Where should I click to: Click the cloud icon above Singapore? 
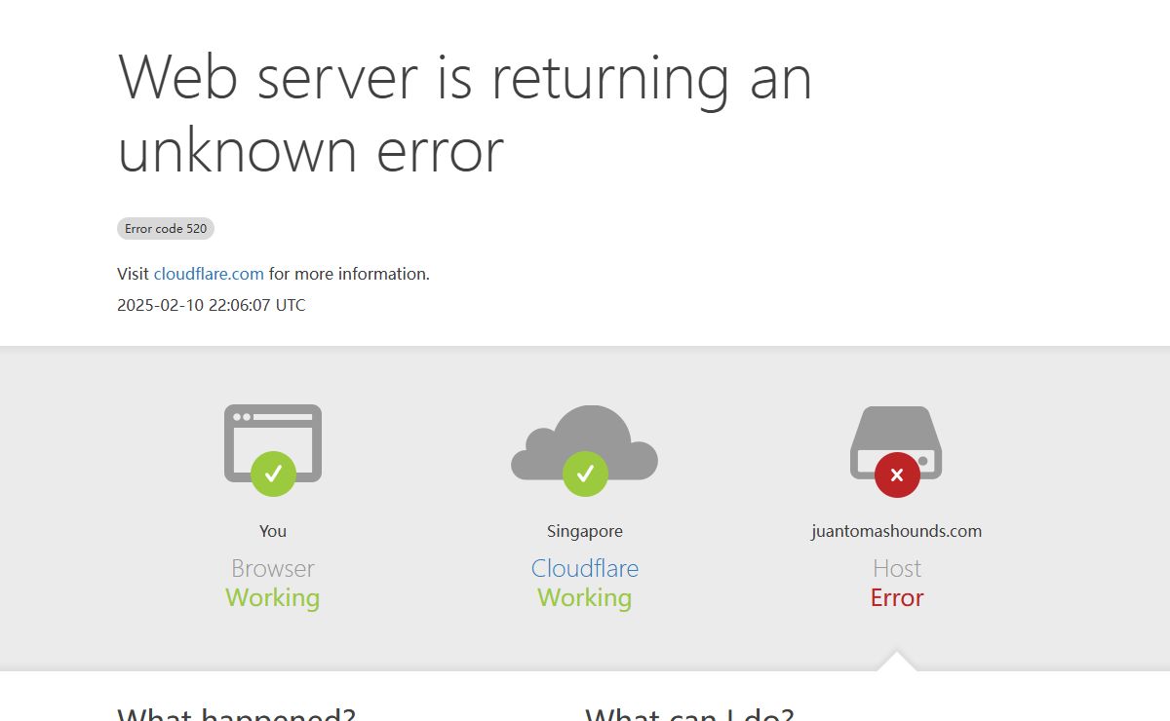(585, 443)
